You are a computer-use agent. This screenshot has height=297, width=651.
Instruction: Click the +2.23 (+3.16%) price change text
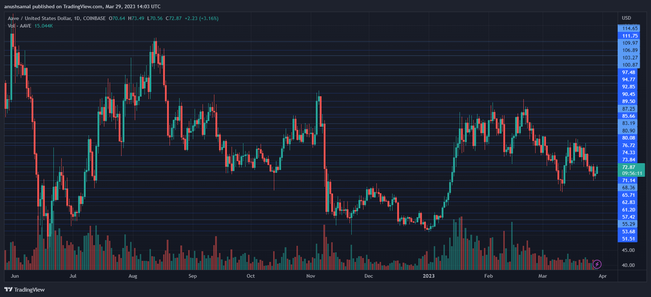pyautogui.click(x=201, y=18)
